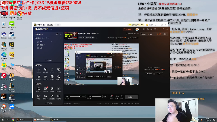Expand more functions with the three-dots entry
The width and height of the screenshot is (217, 122).
[x=49, y=103]
